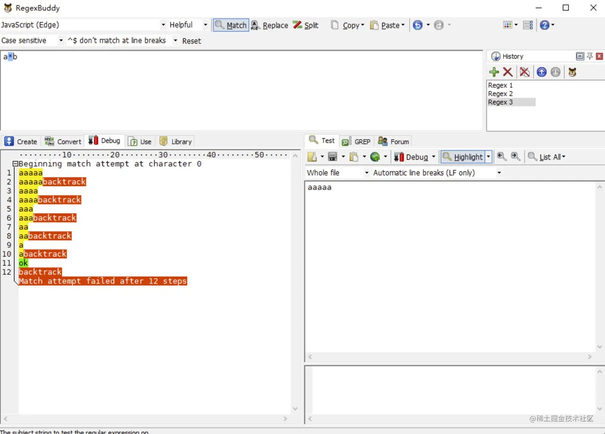Image resolution: width=605 pixels, height=434 pixels.
Task: Toggle Replace mode
Action: tap(269, 25)
